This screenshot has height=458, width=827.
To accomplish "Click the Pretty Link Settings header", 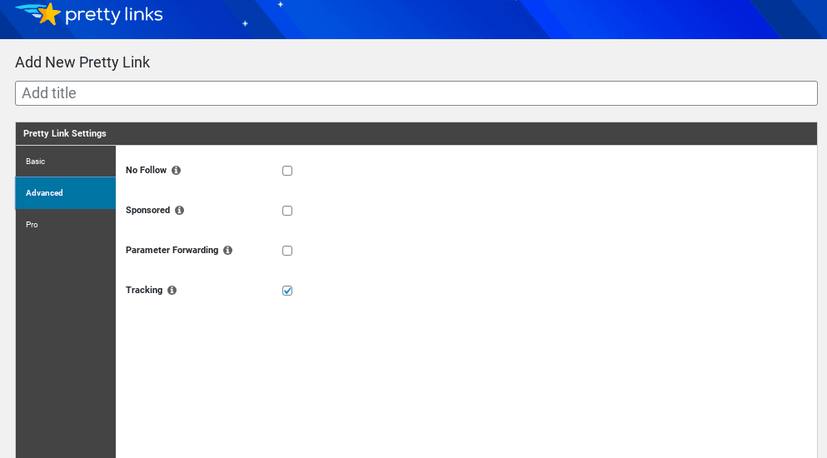I will coord(416,134).
